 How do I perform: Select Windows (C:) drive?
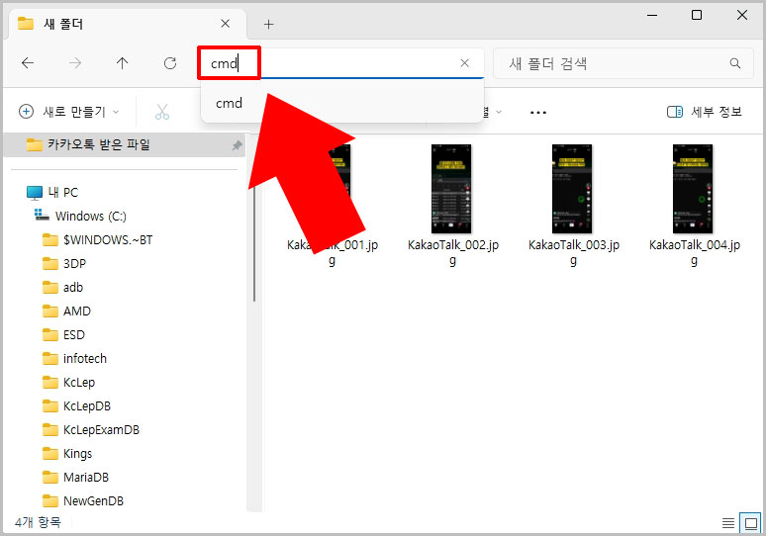tap(80, 216)
